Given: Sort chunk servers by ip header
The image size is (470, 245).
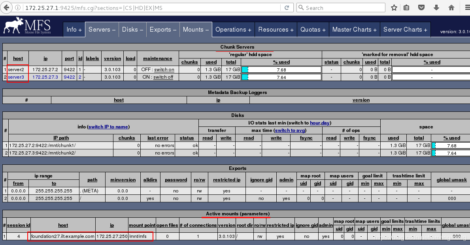Looking at the screenshot, I should pos(45,58).
